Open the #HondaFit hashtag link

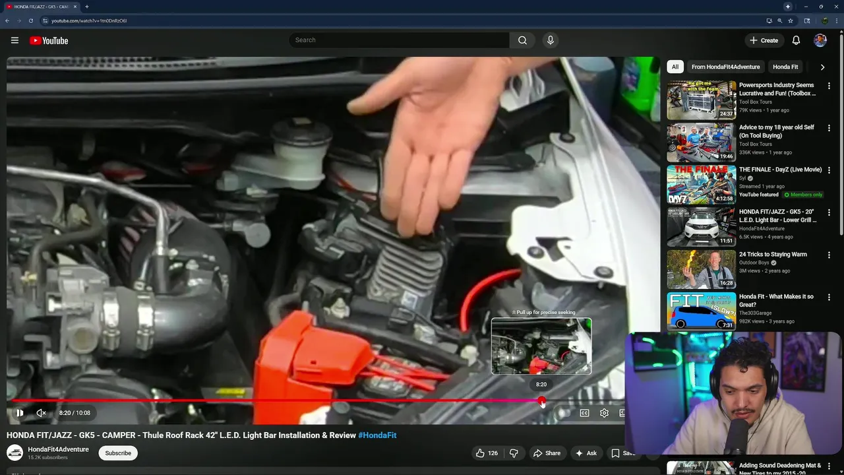point(377,435)
